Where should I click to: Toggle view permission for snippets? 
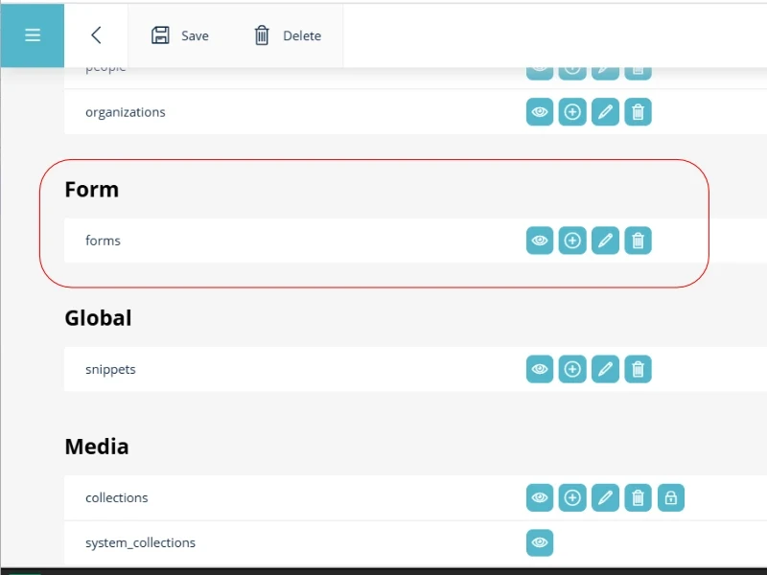coord(540,369)
